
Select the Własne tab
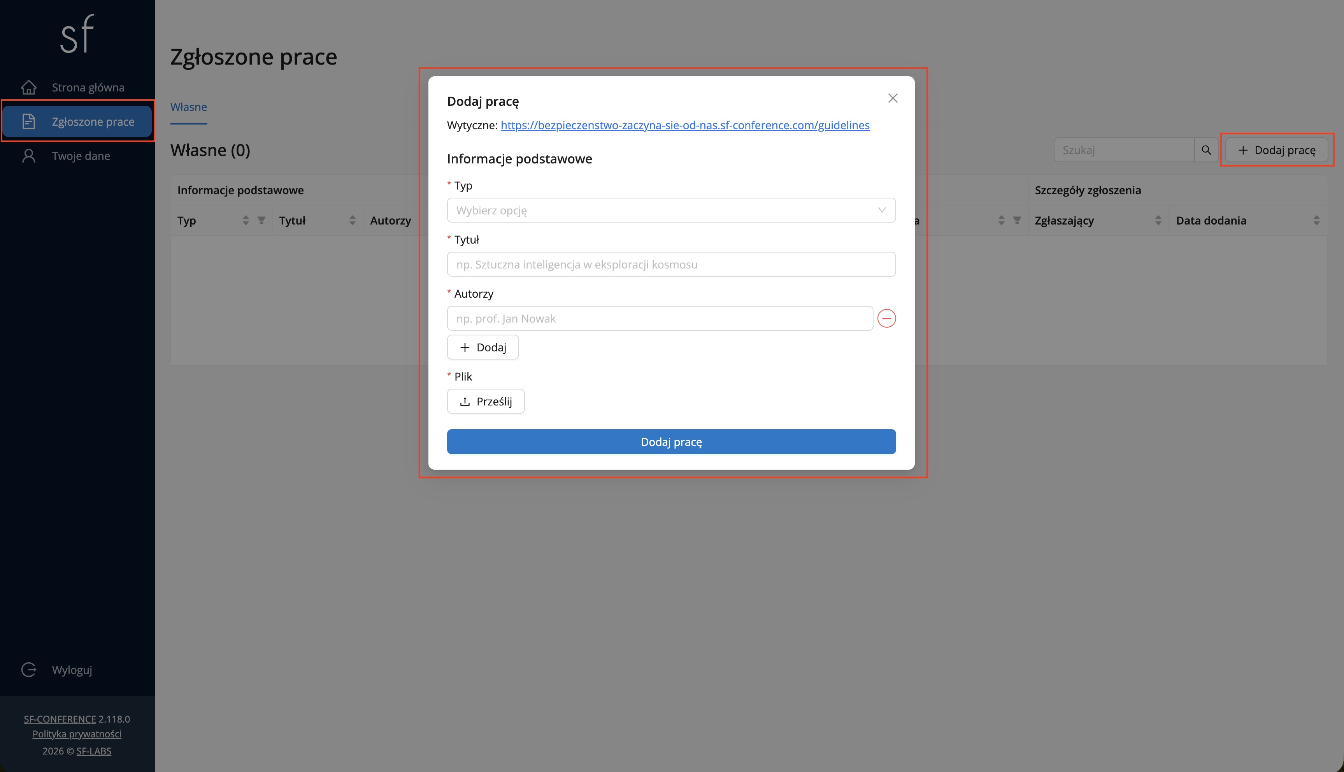[189, 107]
